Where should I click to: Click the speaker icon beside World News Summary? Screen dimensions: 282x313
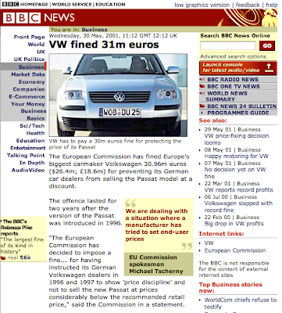pos(202,93)
